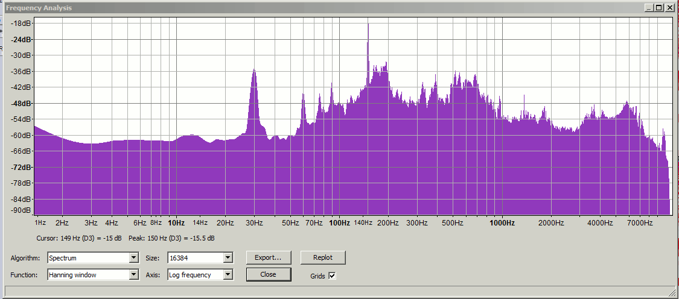Click the 1000Hz frequency axis label

(x=502, y=223)
